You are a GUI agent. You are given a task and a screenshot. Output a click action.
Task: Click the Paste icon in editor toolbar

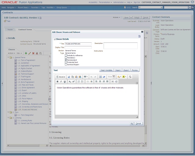click(x=76, y=77)
